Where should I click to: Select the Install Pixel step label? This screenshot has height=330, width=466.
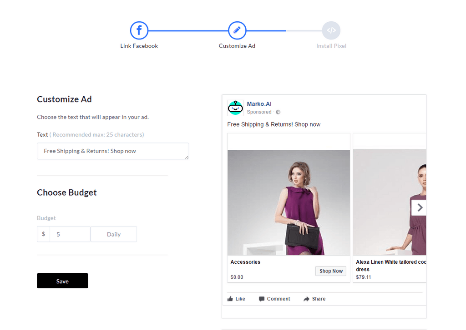click(x=331, y=46)
